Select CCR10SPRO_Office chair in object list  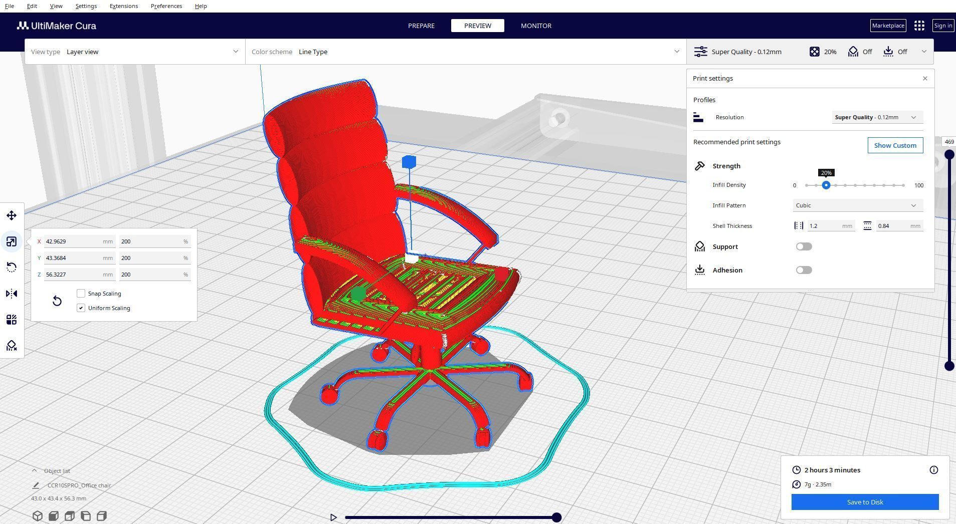coord(79,485)
